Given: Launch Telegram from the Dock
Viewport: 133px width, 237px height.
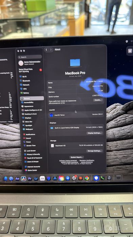Looking at the screenshot, I should (x=68, y=178).
